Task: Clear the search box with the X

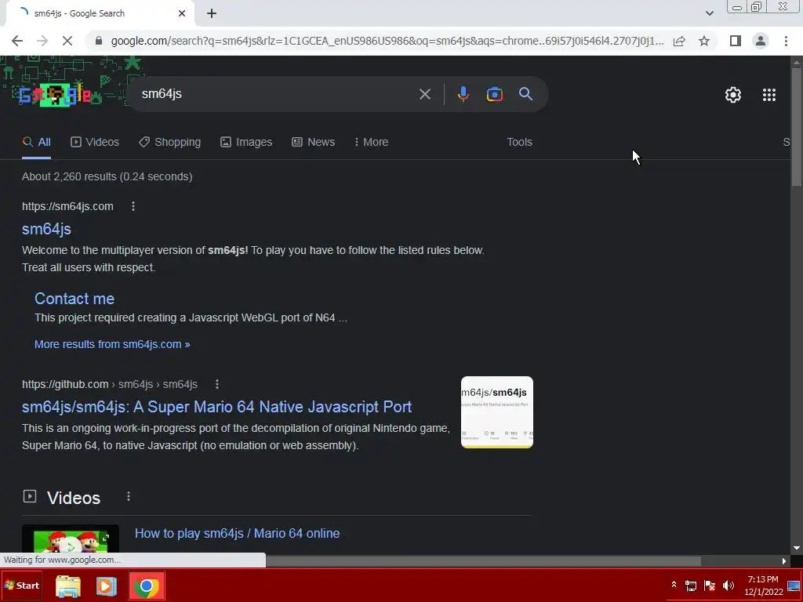Action: click(x=424, y=94)
